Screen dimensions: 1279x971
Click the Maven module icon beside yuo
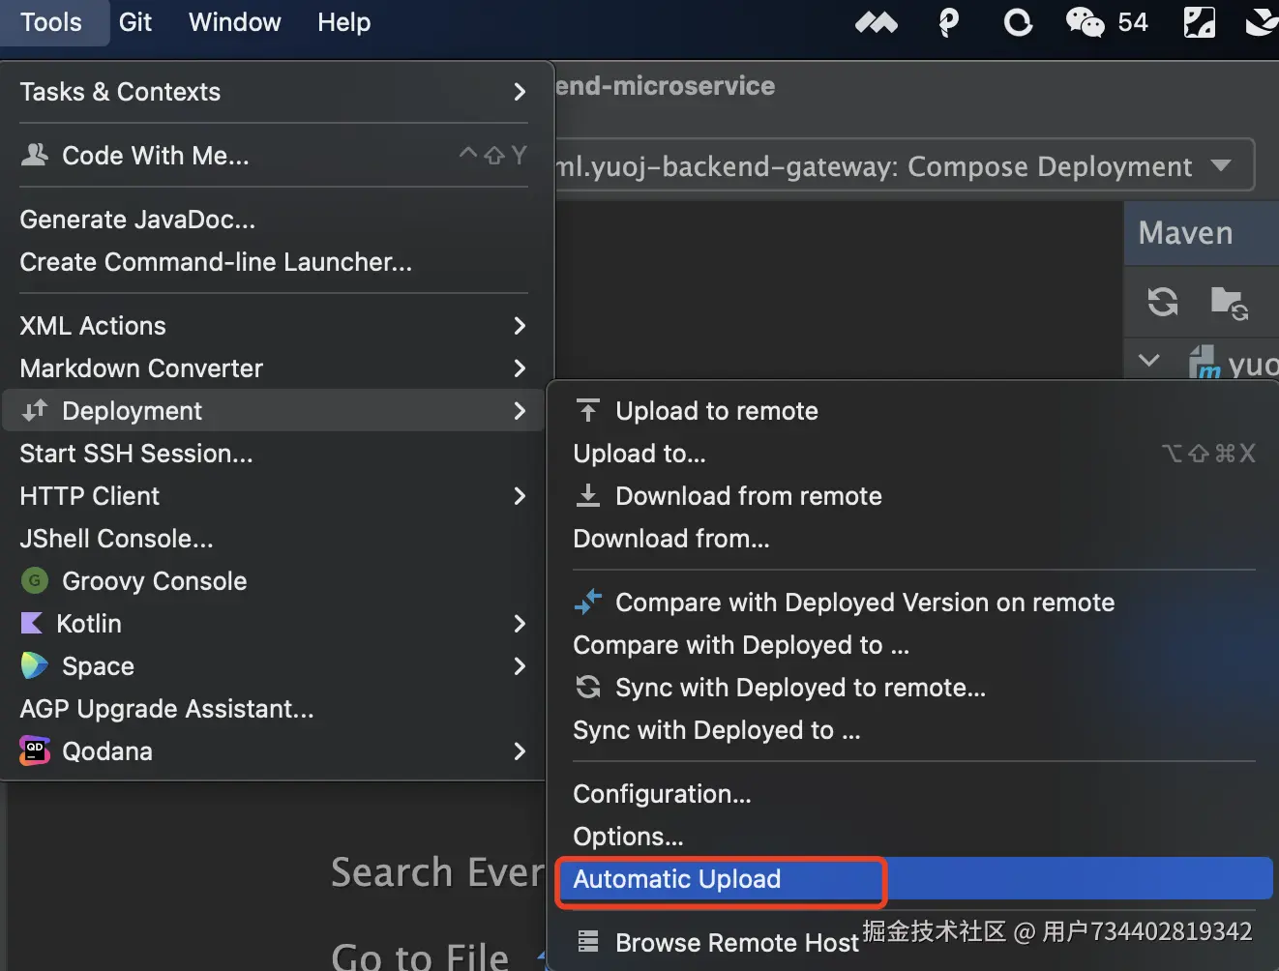point(1205,363)
